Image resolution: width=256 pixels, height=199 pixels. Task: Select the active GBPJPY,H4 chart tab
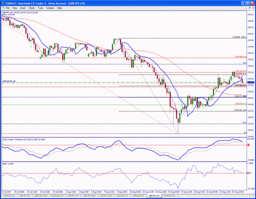point(154,196)
